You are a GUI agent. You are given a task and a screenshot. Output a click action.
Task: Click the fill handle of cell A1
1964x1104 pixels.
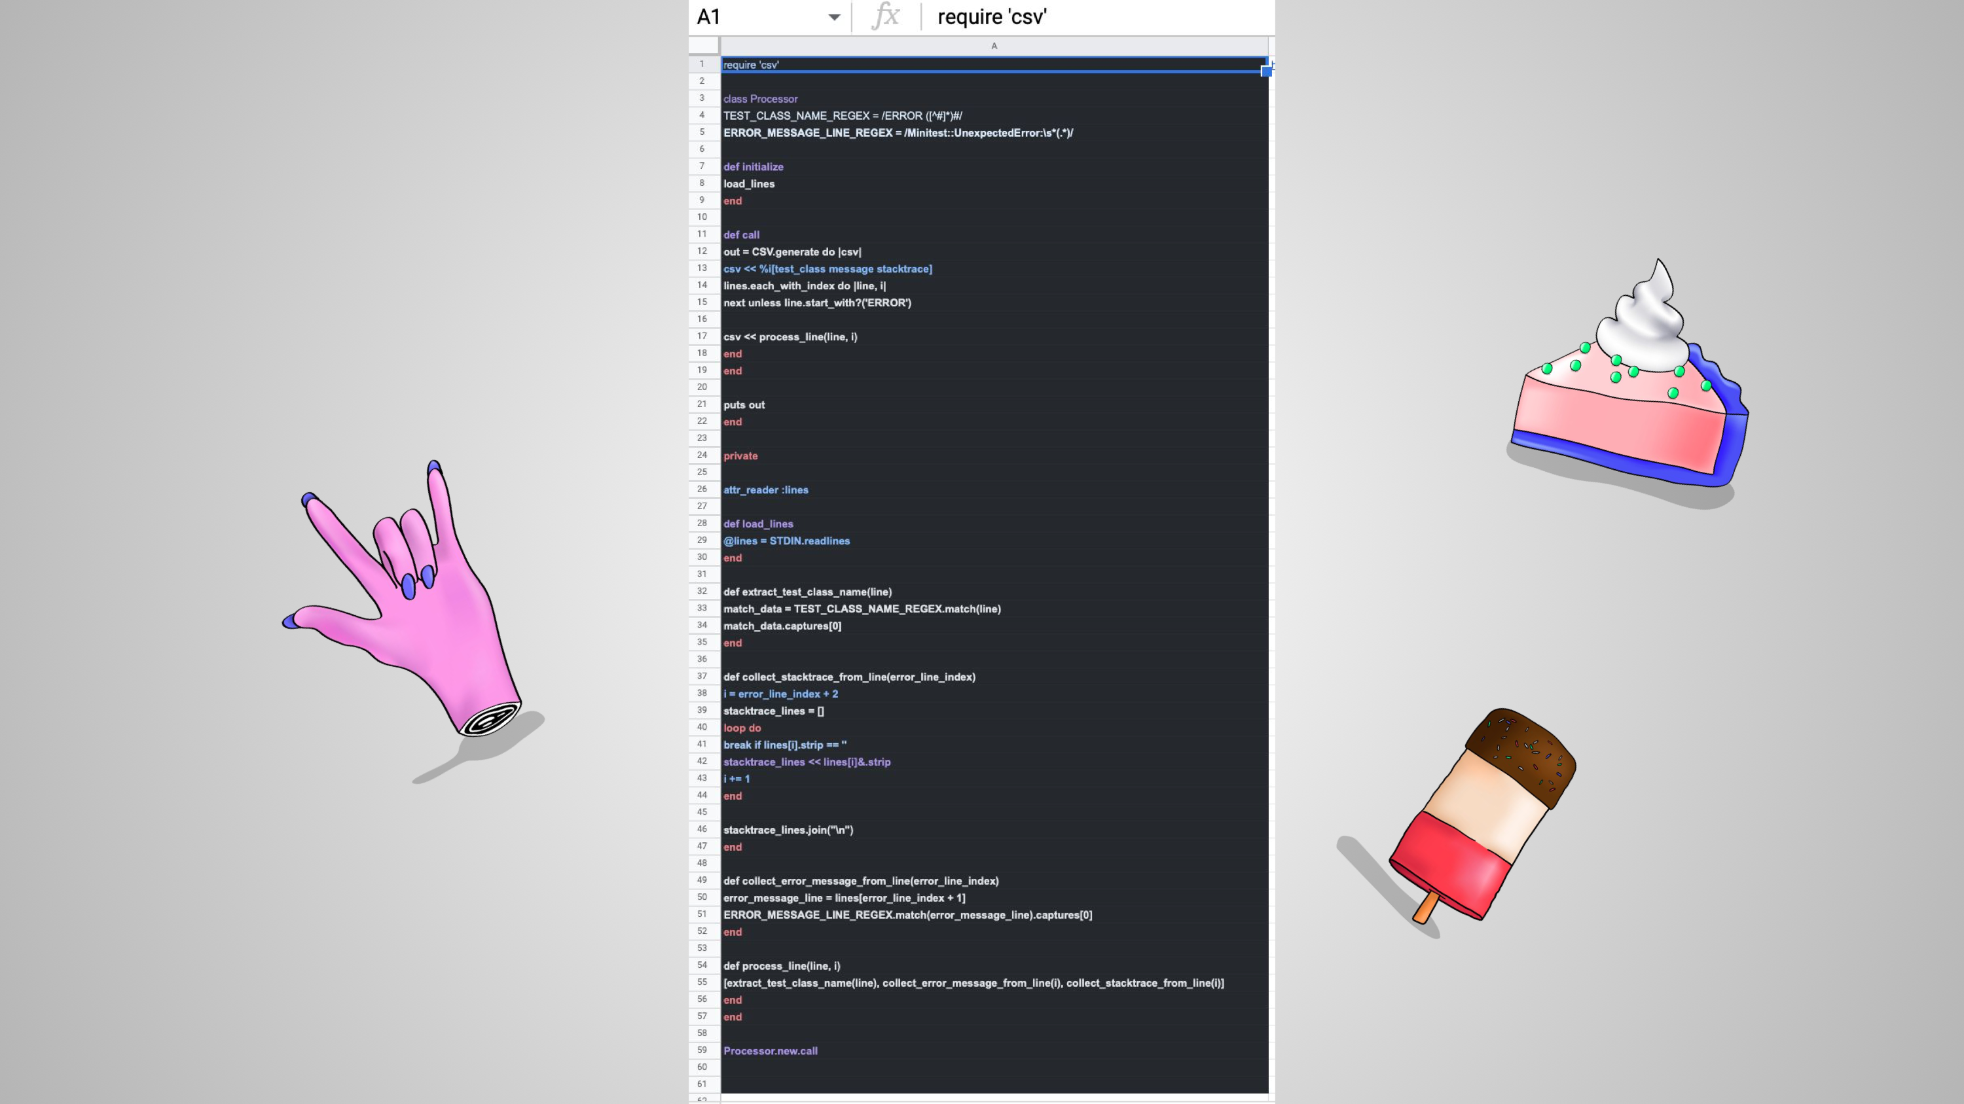click(x=1266, y=71)
